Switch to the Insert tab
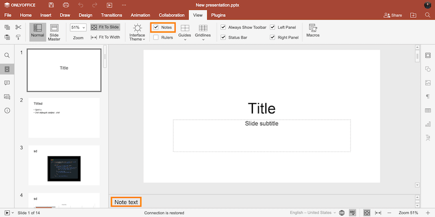 pyautogui.click(x=46, y=15)
